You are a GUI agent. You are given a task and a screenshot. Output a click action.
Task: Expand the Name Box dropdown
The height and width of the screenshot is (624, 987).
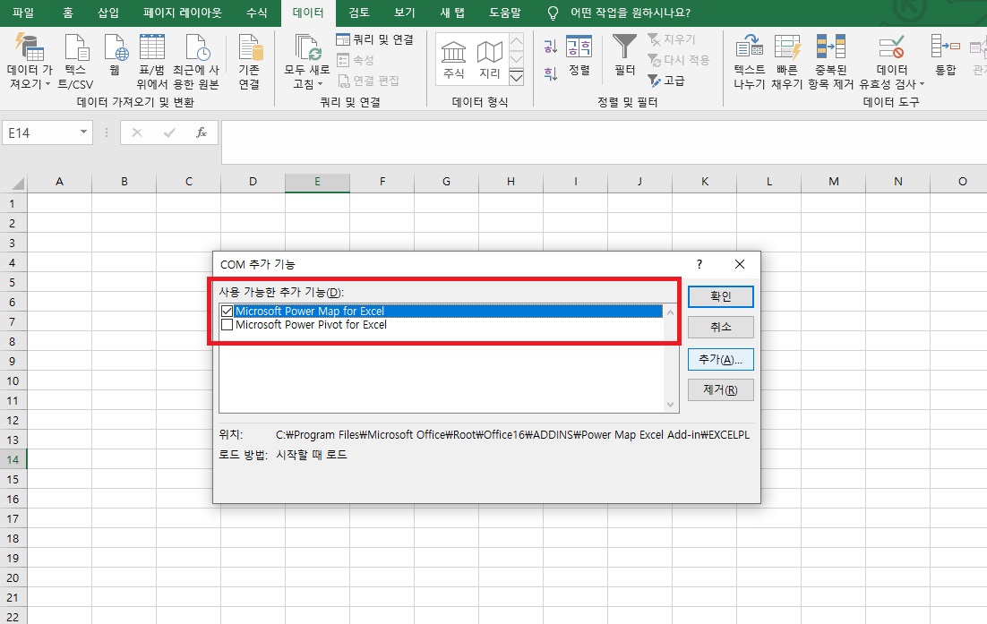coord(83,132)
